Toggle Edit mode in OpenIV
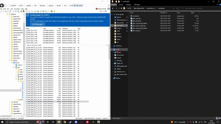 pyautogui.click(x=78, y=6)
